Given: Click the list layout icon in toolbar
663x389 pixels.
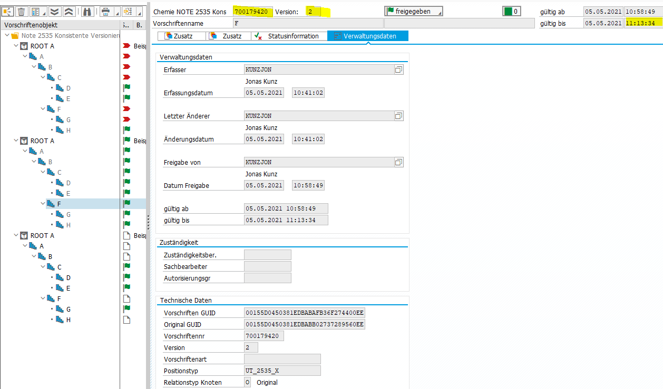Looking at the screenshot, I should 36,12.
